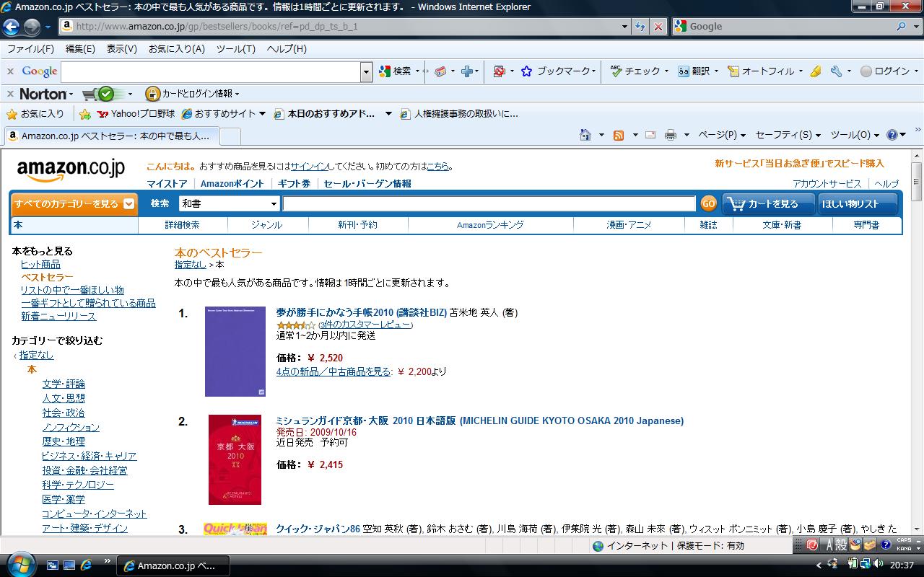Click the カートを見る cart button
The width and height of the screenshot is (924, 577).
click(768, 203)
